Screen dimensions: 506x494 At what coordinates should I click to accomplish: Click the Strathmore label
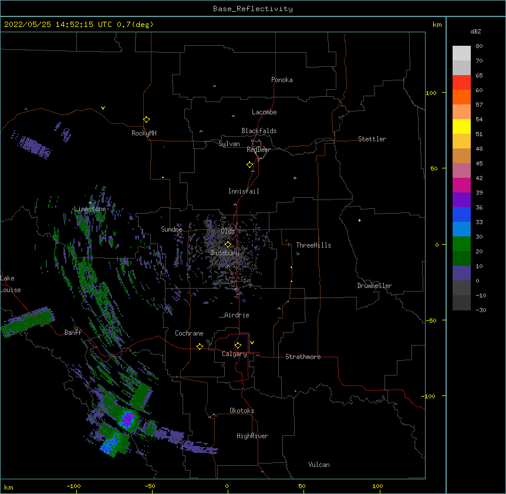(303, 357)
